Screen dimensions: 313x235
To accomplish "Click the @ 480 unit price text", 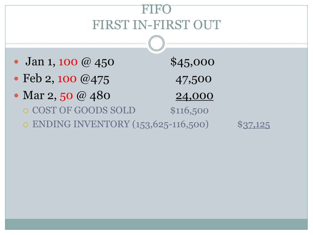I will click(x=94, y=96).
